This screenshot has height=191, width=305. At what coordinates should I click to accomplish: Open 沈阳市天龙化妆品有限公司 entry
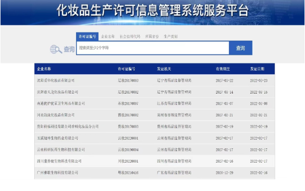tap(58, 92)
